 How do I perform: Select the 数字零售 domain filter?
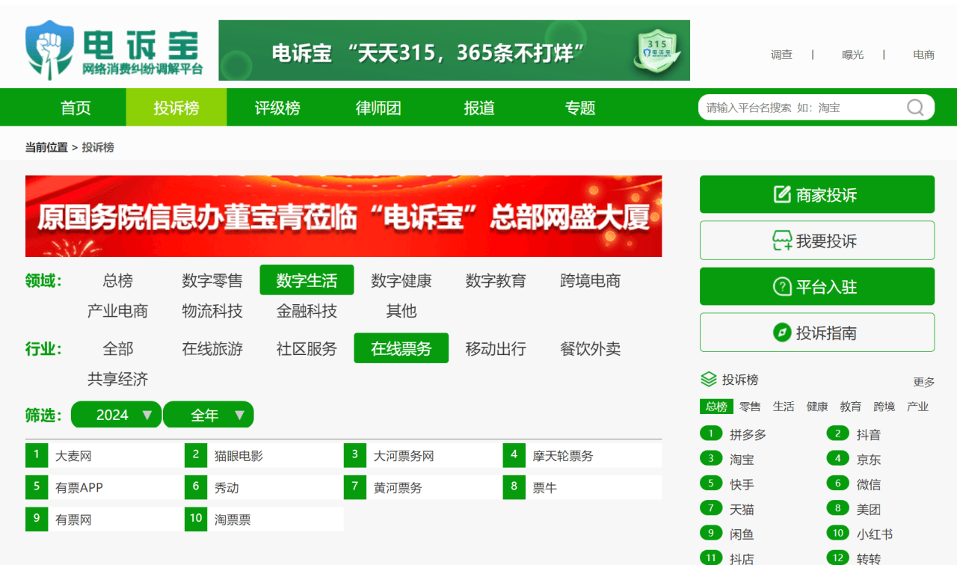tap(212, 281)
